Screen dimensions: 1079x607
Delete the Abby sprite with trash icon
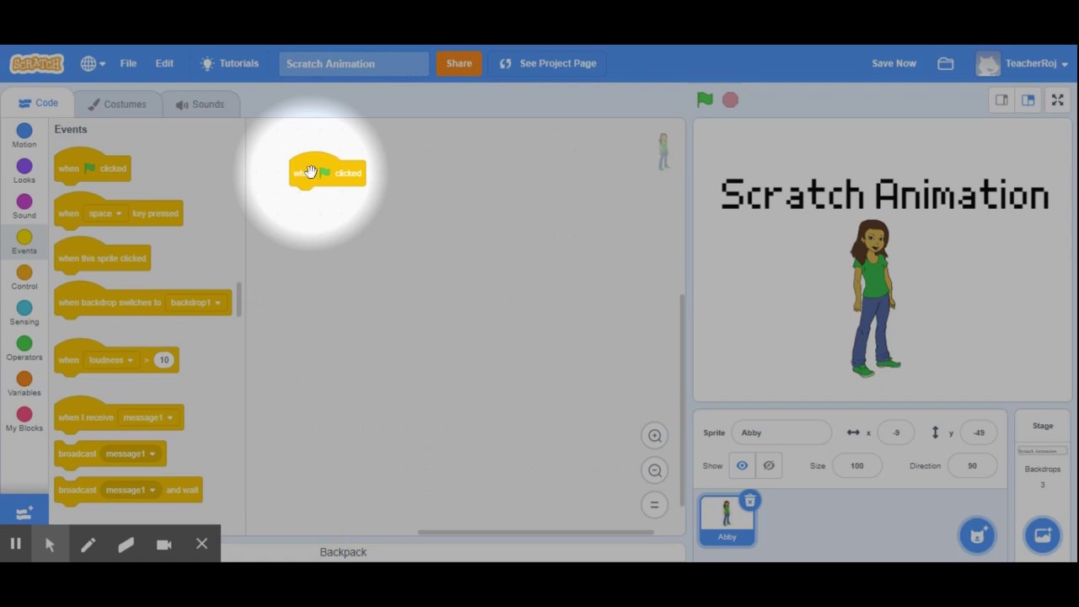tap(749, 501)
